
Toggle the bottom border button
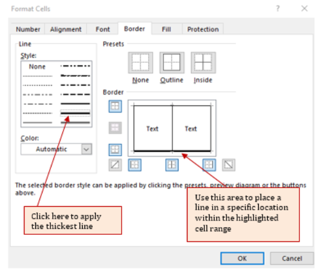115,150
